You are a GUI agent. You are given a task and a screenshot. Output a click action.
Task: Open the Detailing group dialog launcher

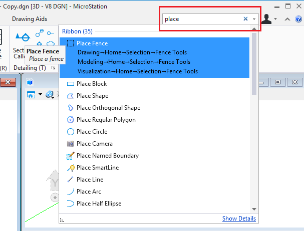pos(53,68)
